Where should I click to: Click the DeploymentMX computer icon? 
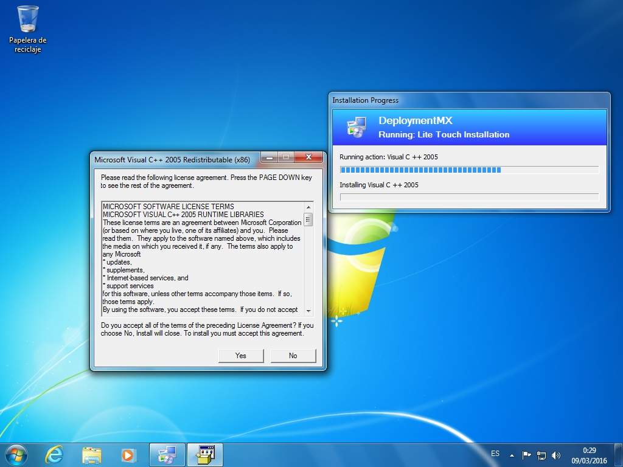[x=357, y=127]
